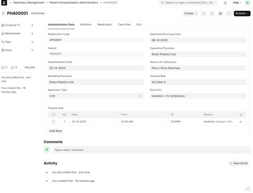Viewport: 253px width, 193px height.
Task: Click the New Email button
Action: (x=239, y=163)
